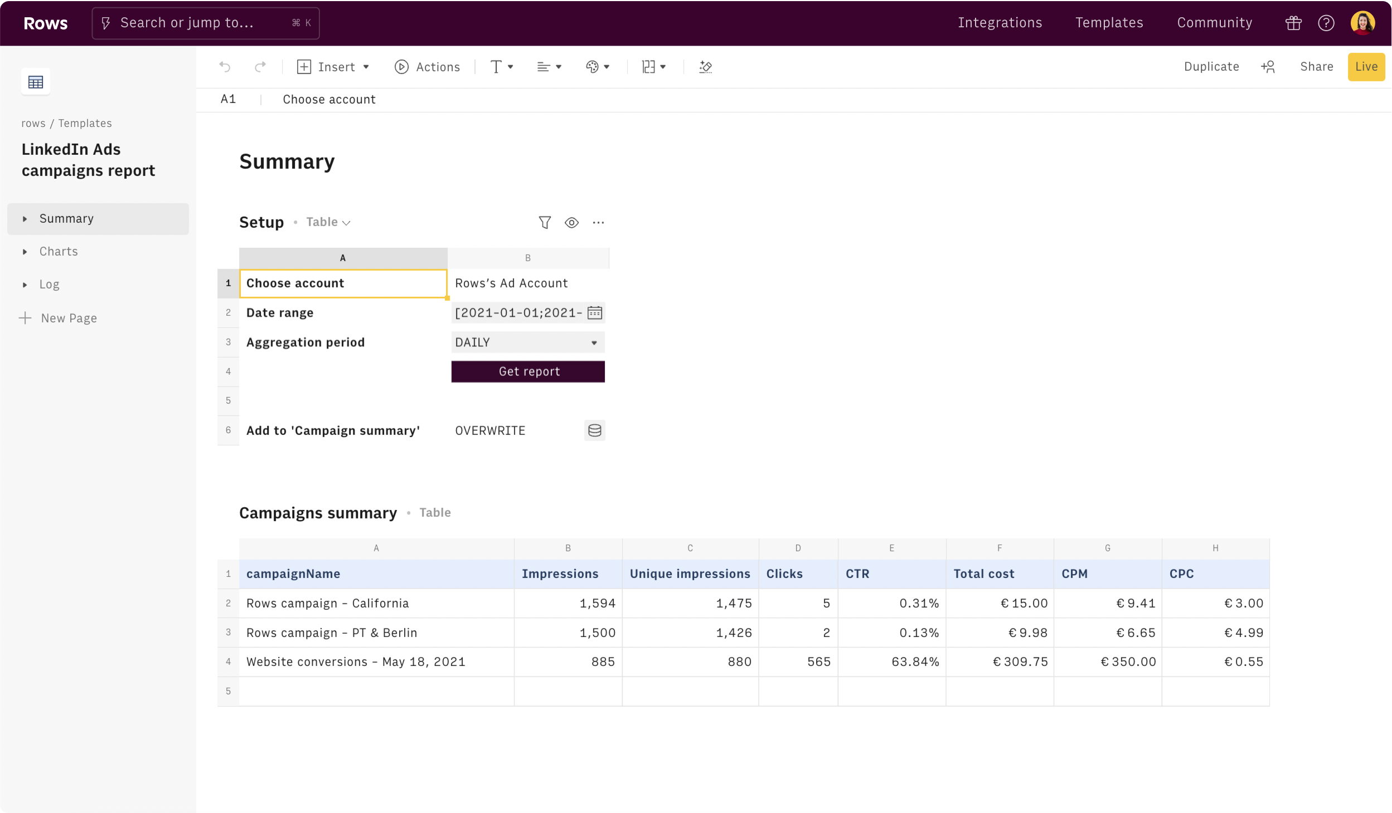This screenshot has width=1392, height=813.
Task: Click the undo arrow icon
Action: pyautogui.click(x=225, y=67)
